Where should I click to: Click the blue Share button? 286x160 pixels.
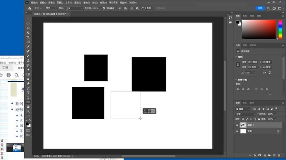click(260, 8)
